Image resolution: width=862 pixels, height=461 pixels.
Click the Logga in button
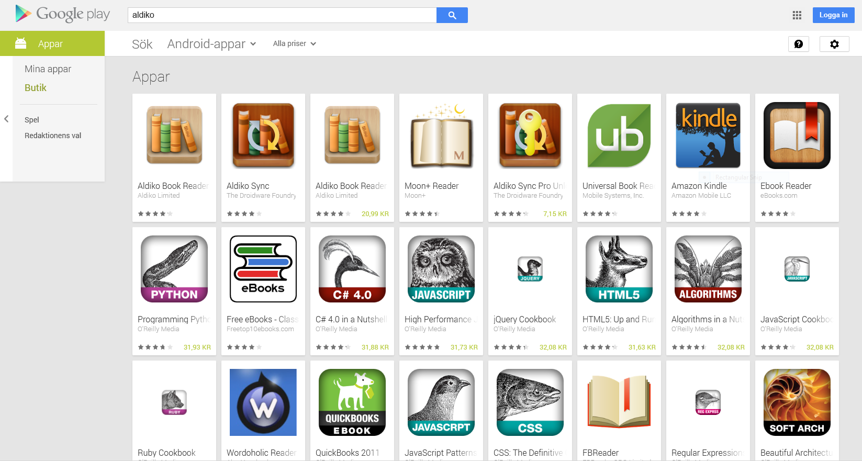833,15
